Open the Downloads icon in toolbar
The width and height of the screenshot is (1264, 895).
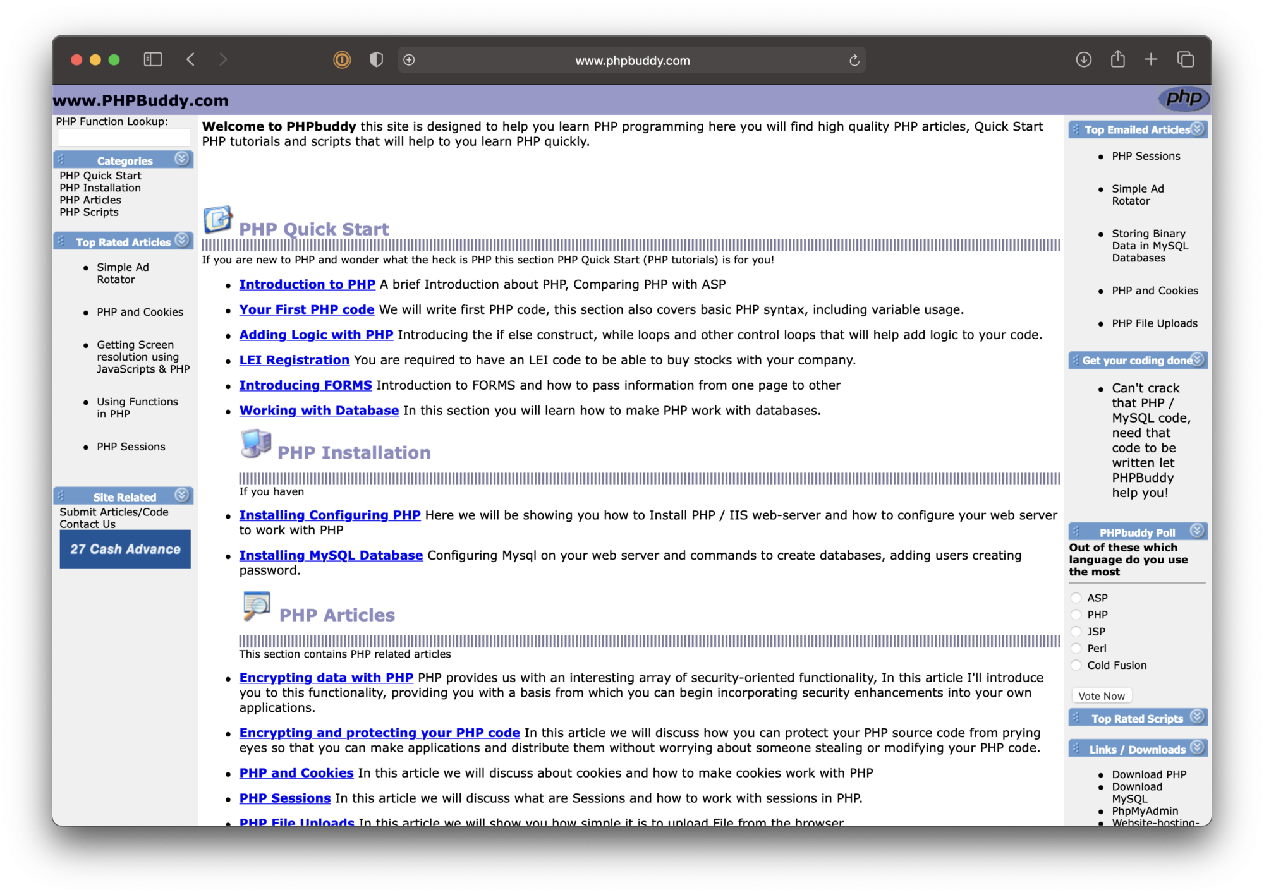pos(1083,59)
